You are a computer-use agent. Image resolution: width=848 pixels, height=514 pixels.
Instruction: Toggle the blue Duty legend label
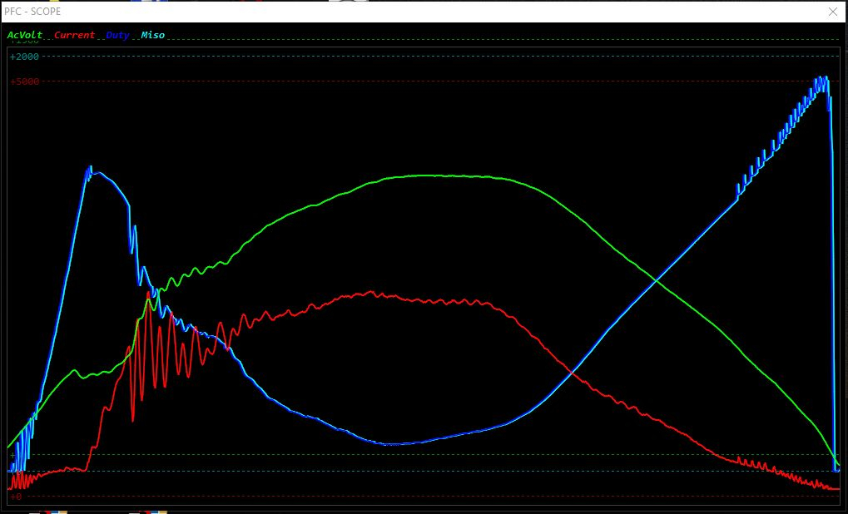click(x=117, y=35)
